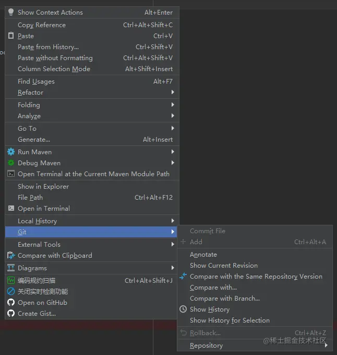Click the GitHub icon for Open on GitHub
Viewport: 337px width, 355px height.
click(11, 302)
